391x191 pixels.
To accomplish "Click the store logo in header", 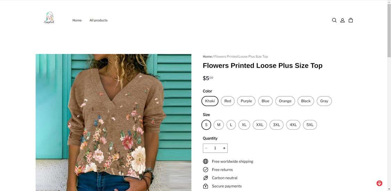I will (x=49, y=18).
